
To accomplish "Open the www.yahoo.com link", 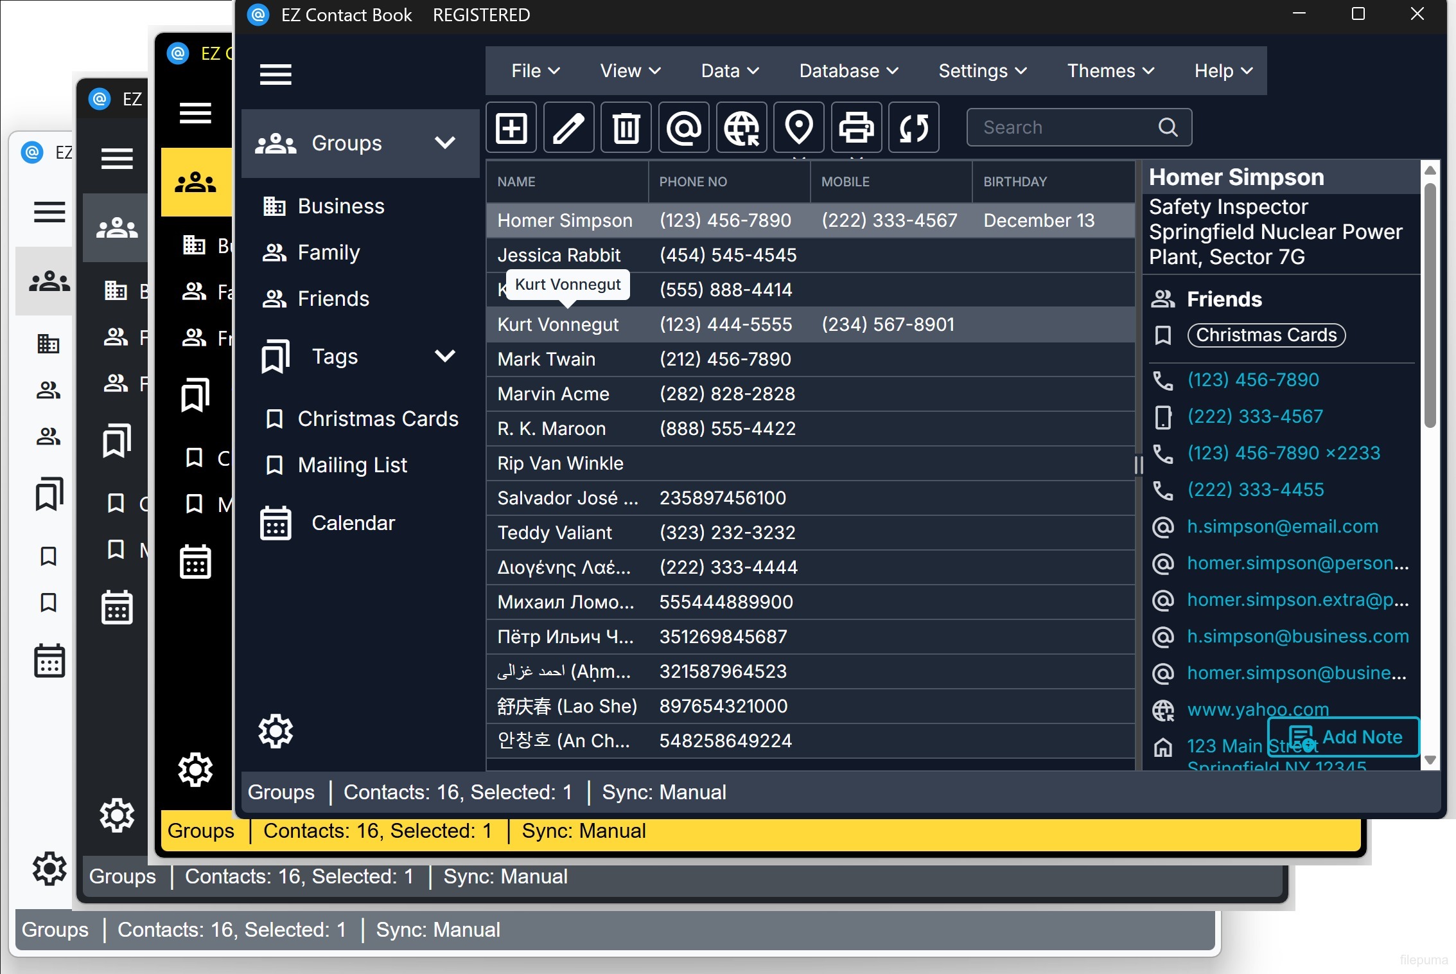I will [1257, 709].
